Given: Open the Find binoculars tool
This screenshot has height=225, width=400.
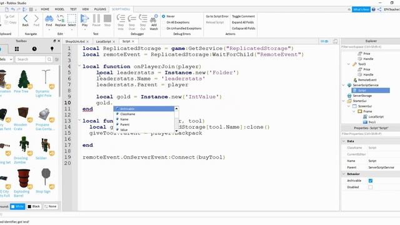Looking at the screenshot, I should (x=49, y=19).
